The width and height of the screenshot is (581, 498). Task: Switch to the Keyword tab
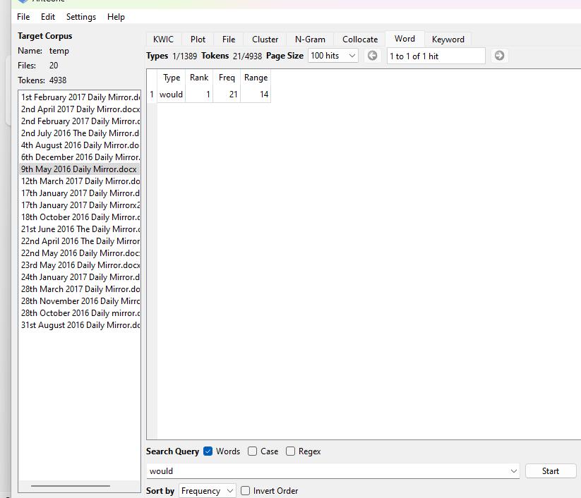tap(448, 40)
